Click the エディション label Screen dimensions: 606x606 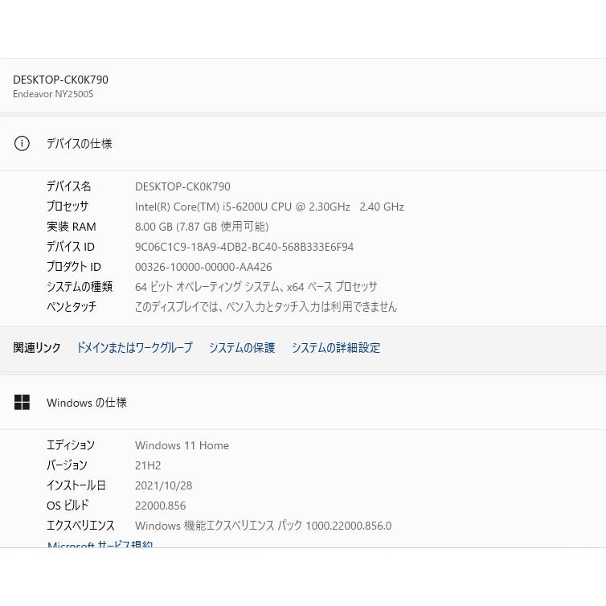point(71,444)
